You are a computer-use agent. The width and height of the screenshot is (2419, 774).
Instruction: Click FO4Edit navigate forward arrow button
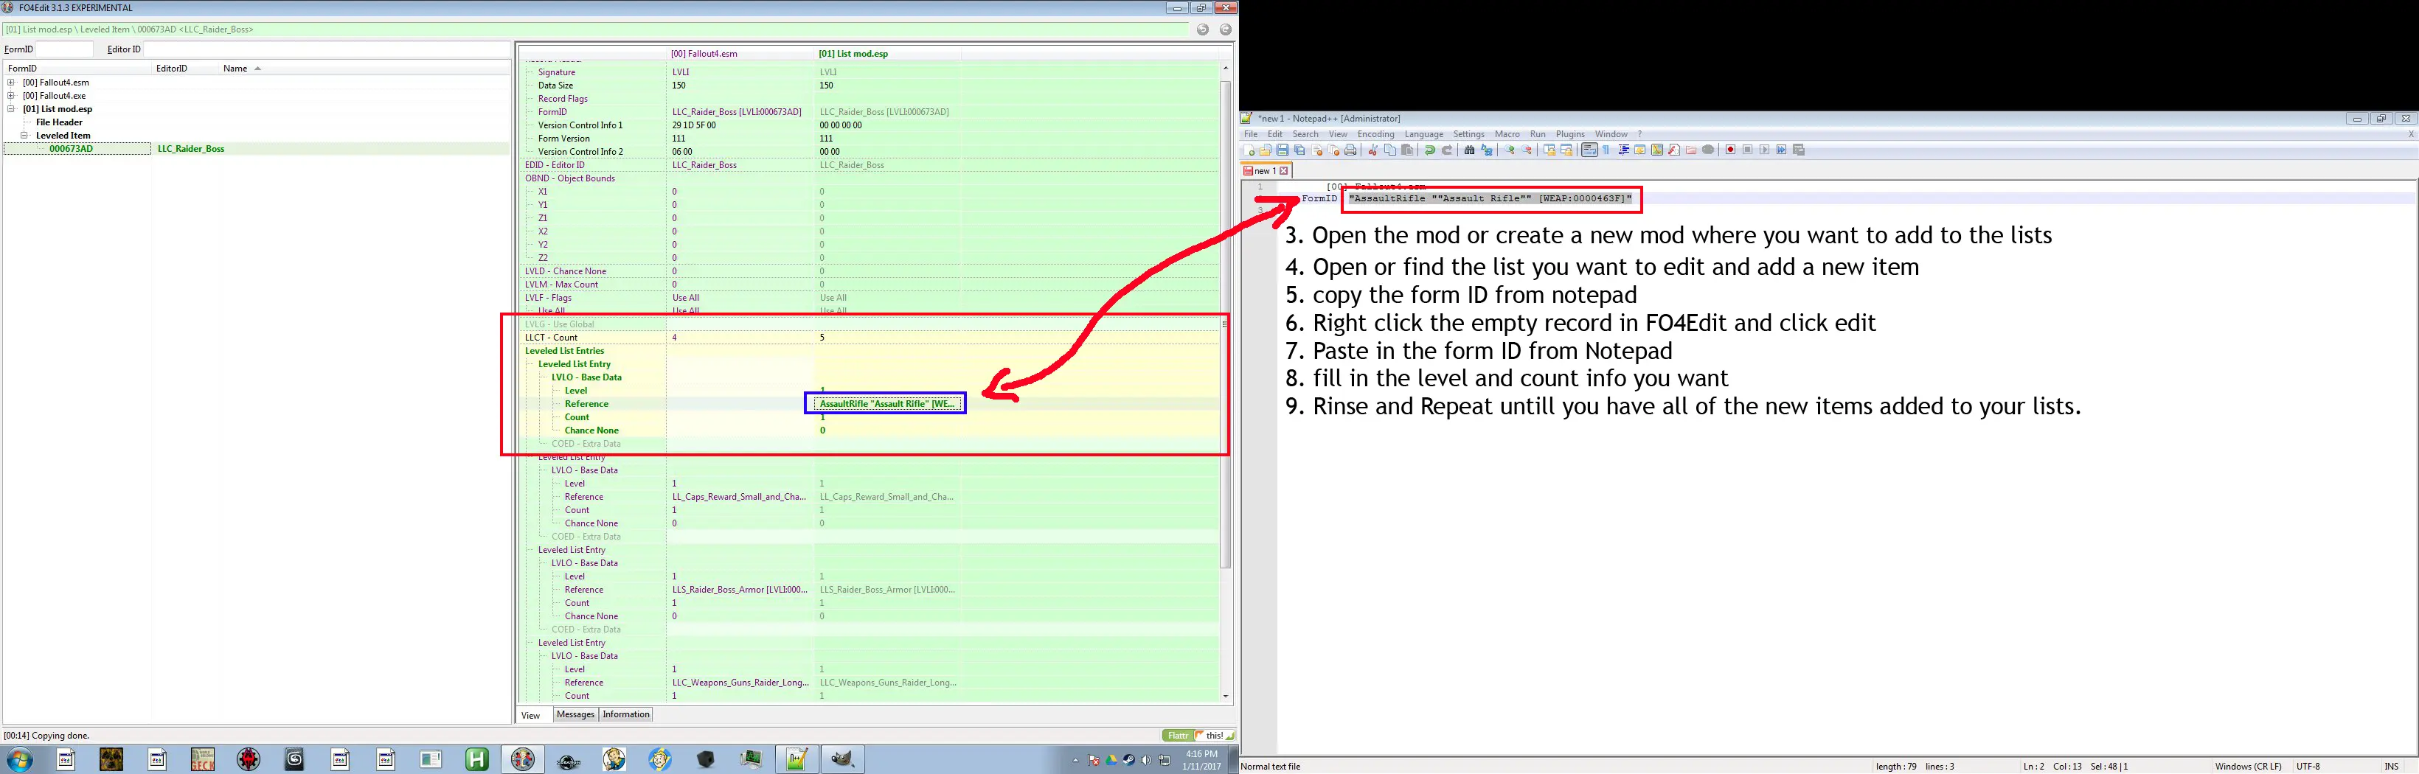tap(1226, 30)
